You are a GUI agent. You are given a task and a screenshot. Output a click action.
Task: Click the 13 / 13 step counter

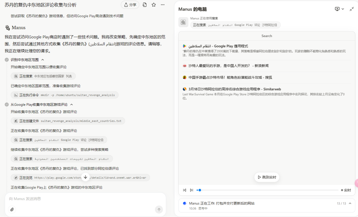(341, 203)
